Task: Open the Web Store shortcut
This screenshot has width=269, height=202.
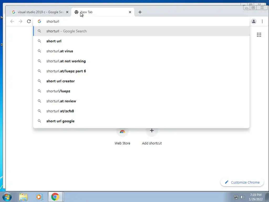Action: pos(122,137)
